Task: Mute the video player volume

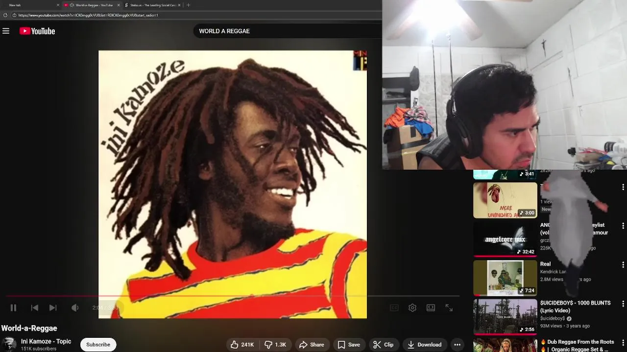Action: point(75,308)
